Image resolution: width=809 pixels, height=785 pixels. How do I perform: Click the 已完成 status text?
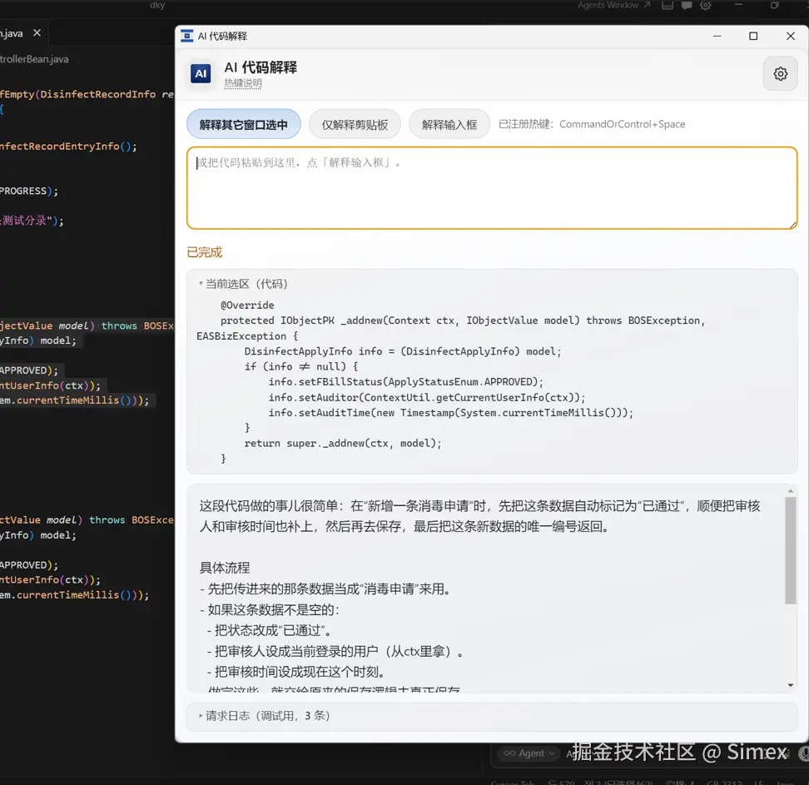[204, 252]
